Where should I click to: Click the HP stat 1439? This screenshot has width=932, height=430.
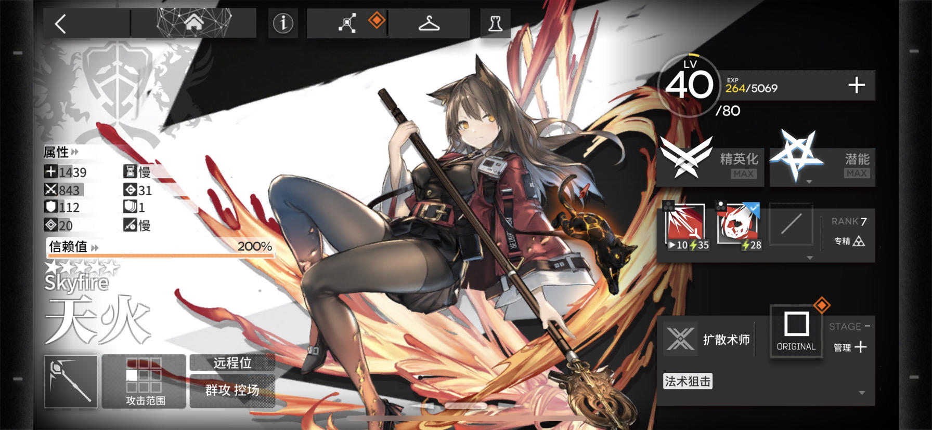66,172
